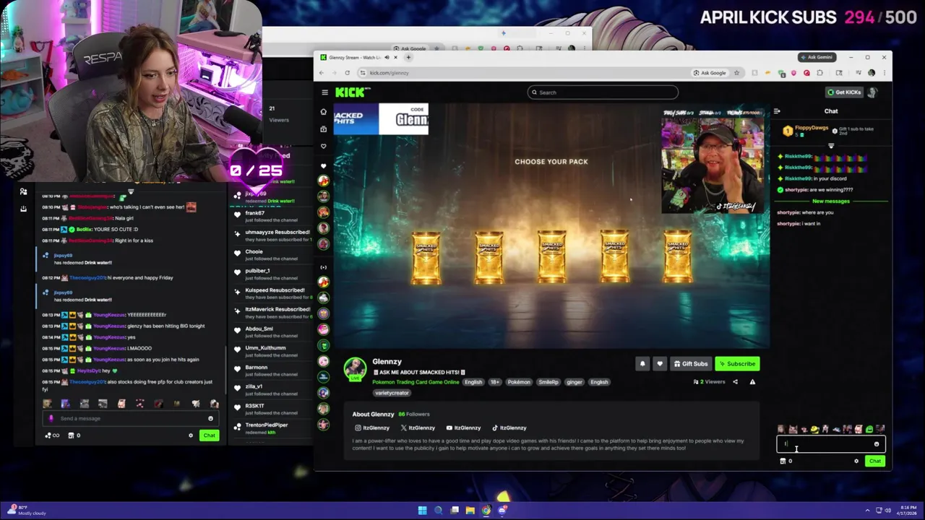Pick the leftmost gold Smacked Hits pack
The image size is (925, 520).
tap(426, 257)
